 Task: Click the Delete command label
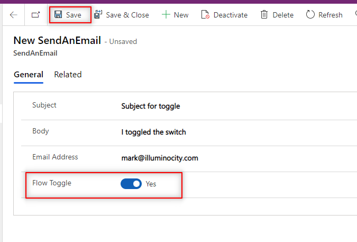(x=283, y=15)
